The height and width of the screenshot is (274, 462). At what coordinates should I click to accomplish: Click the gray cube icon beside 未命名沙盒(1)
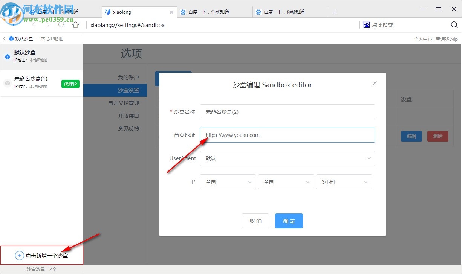[x=8, y=82]
